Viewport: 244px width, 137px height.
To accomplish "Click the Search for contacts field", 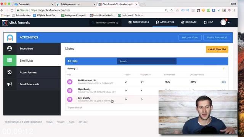I will (106, 22).
